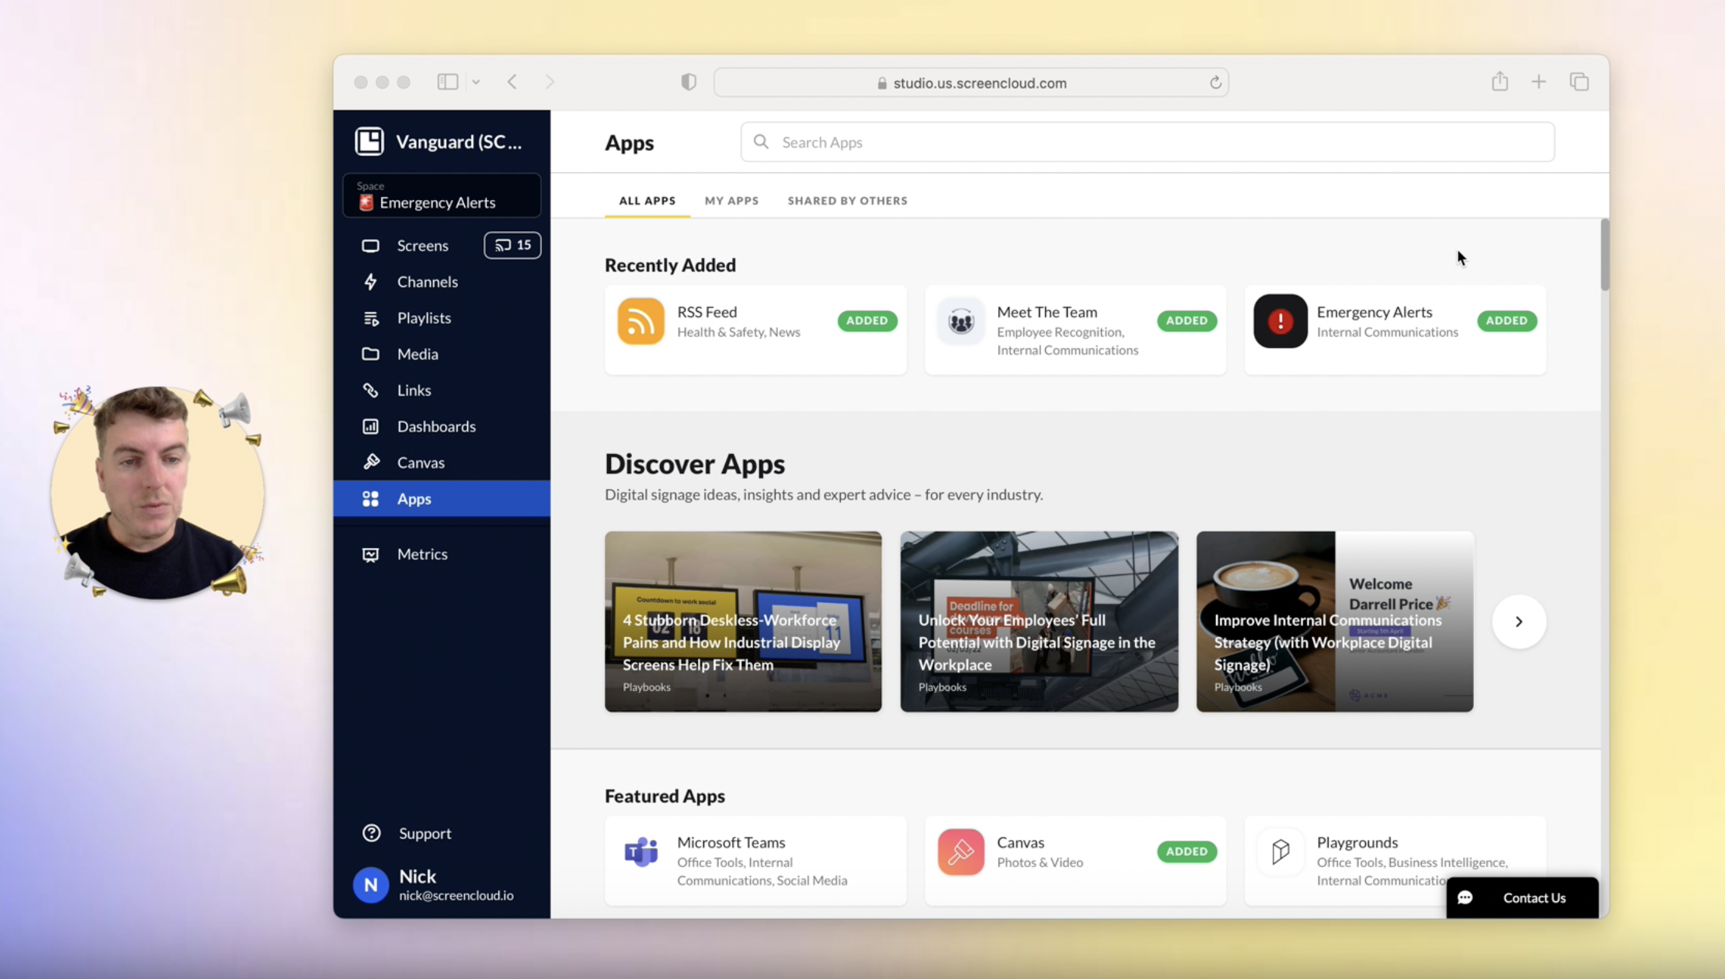Image resolution: width=1725 pixels, height=979 pixels.
Task: Select Channels from the sidebar
Action: pyautogui.click(x=427, y=282)
